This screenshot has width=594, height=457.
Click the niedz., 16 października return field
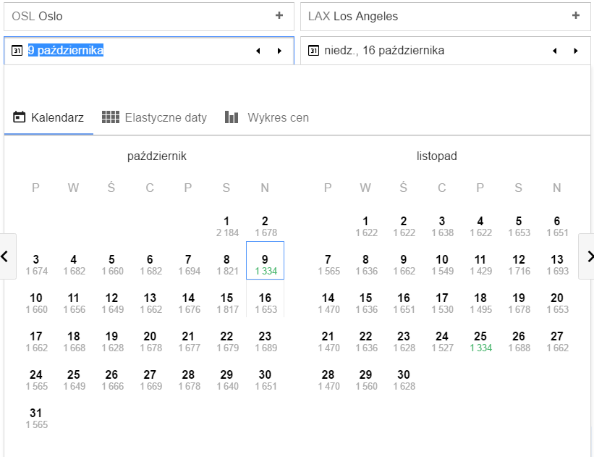point(446,51)
